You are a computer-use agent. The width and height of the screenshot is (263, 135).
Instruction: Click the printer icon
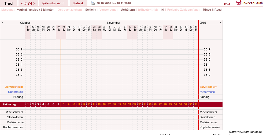point(93,3)
